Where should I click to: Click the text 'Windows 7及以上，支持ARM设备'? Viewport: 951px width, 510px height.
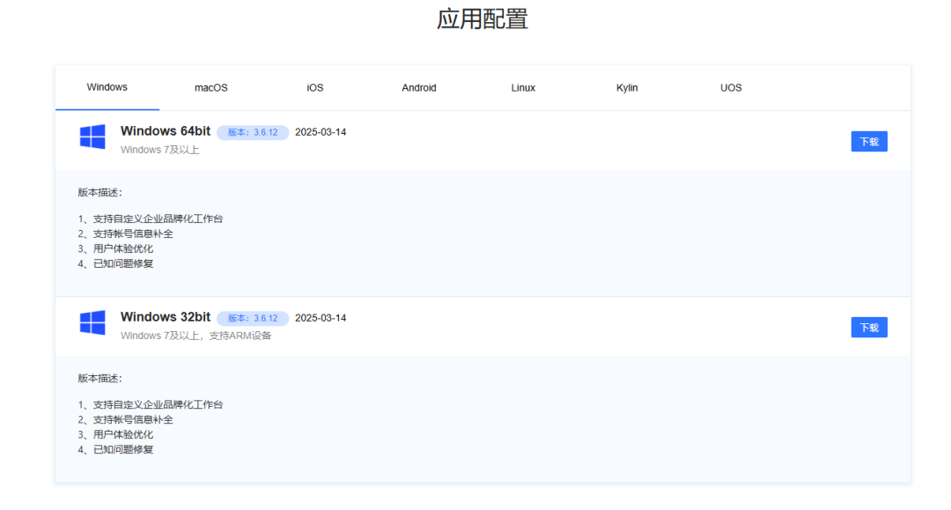[x=195, y=336]
